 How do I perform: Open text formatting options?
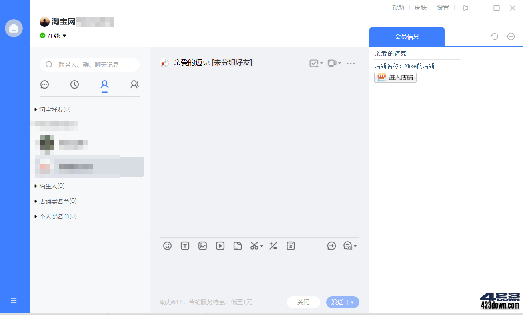click(x=185, y=246)
